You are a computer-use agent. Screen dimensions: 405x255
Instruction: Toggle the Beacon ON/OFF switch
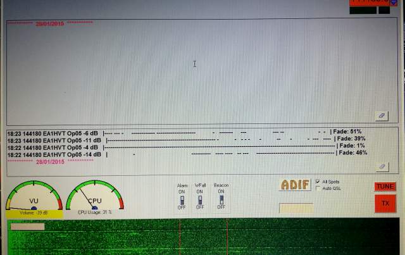221,200
